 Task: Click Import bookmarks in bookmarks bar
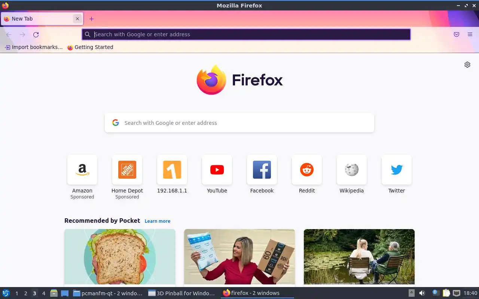pos(34,47)
